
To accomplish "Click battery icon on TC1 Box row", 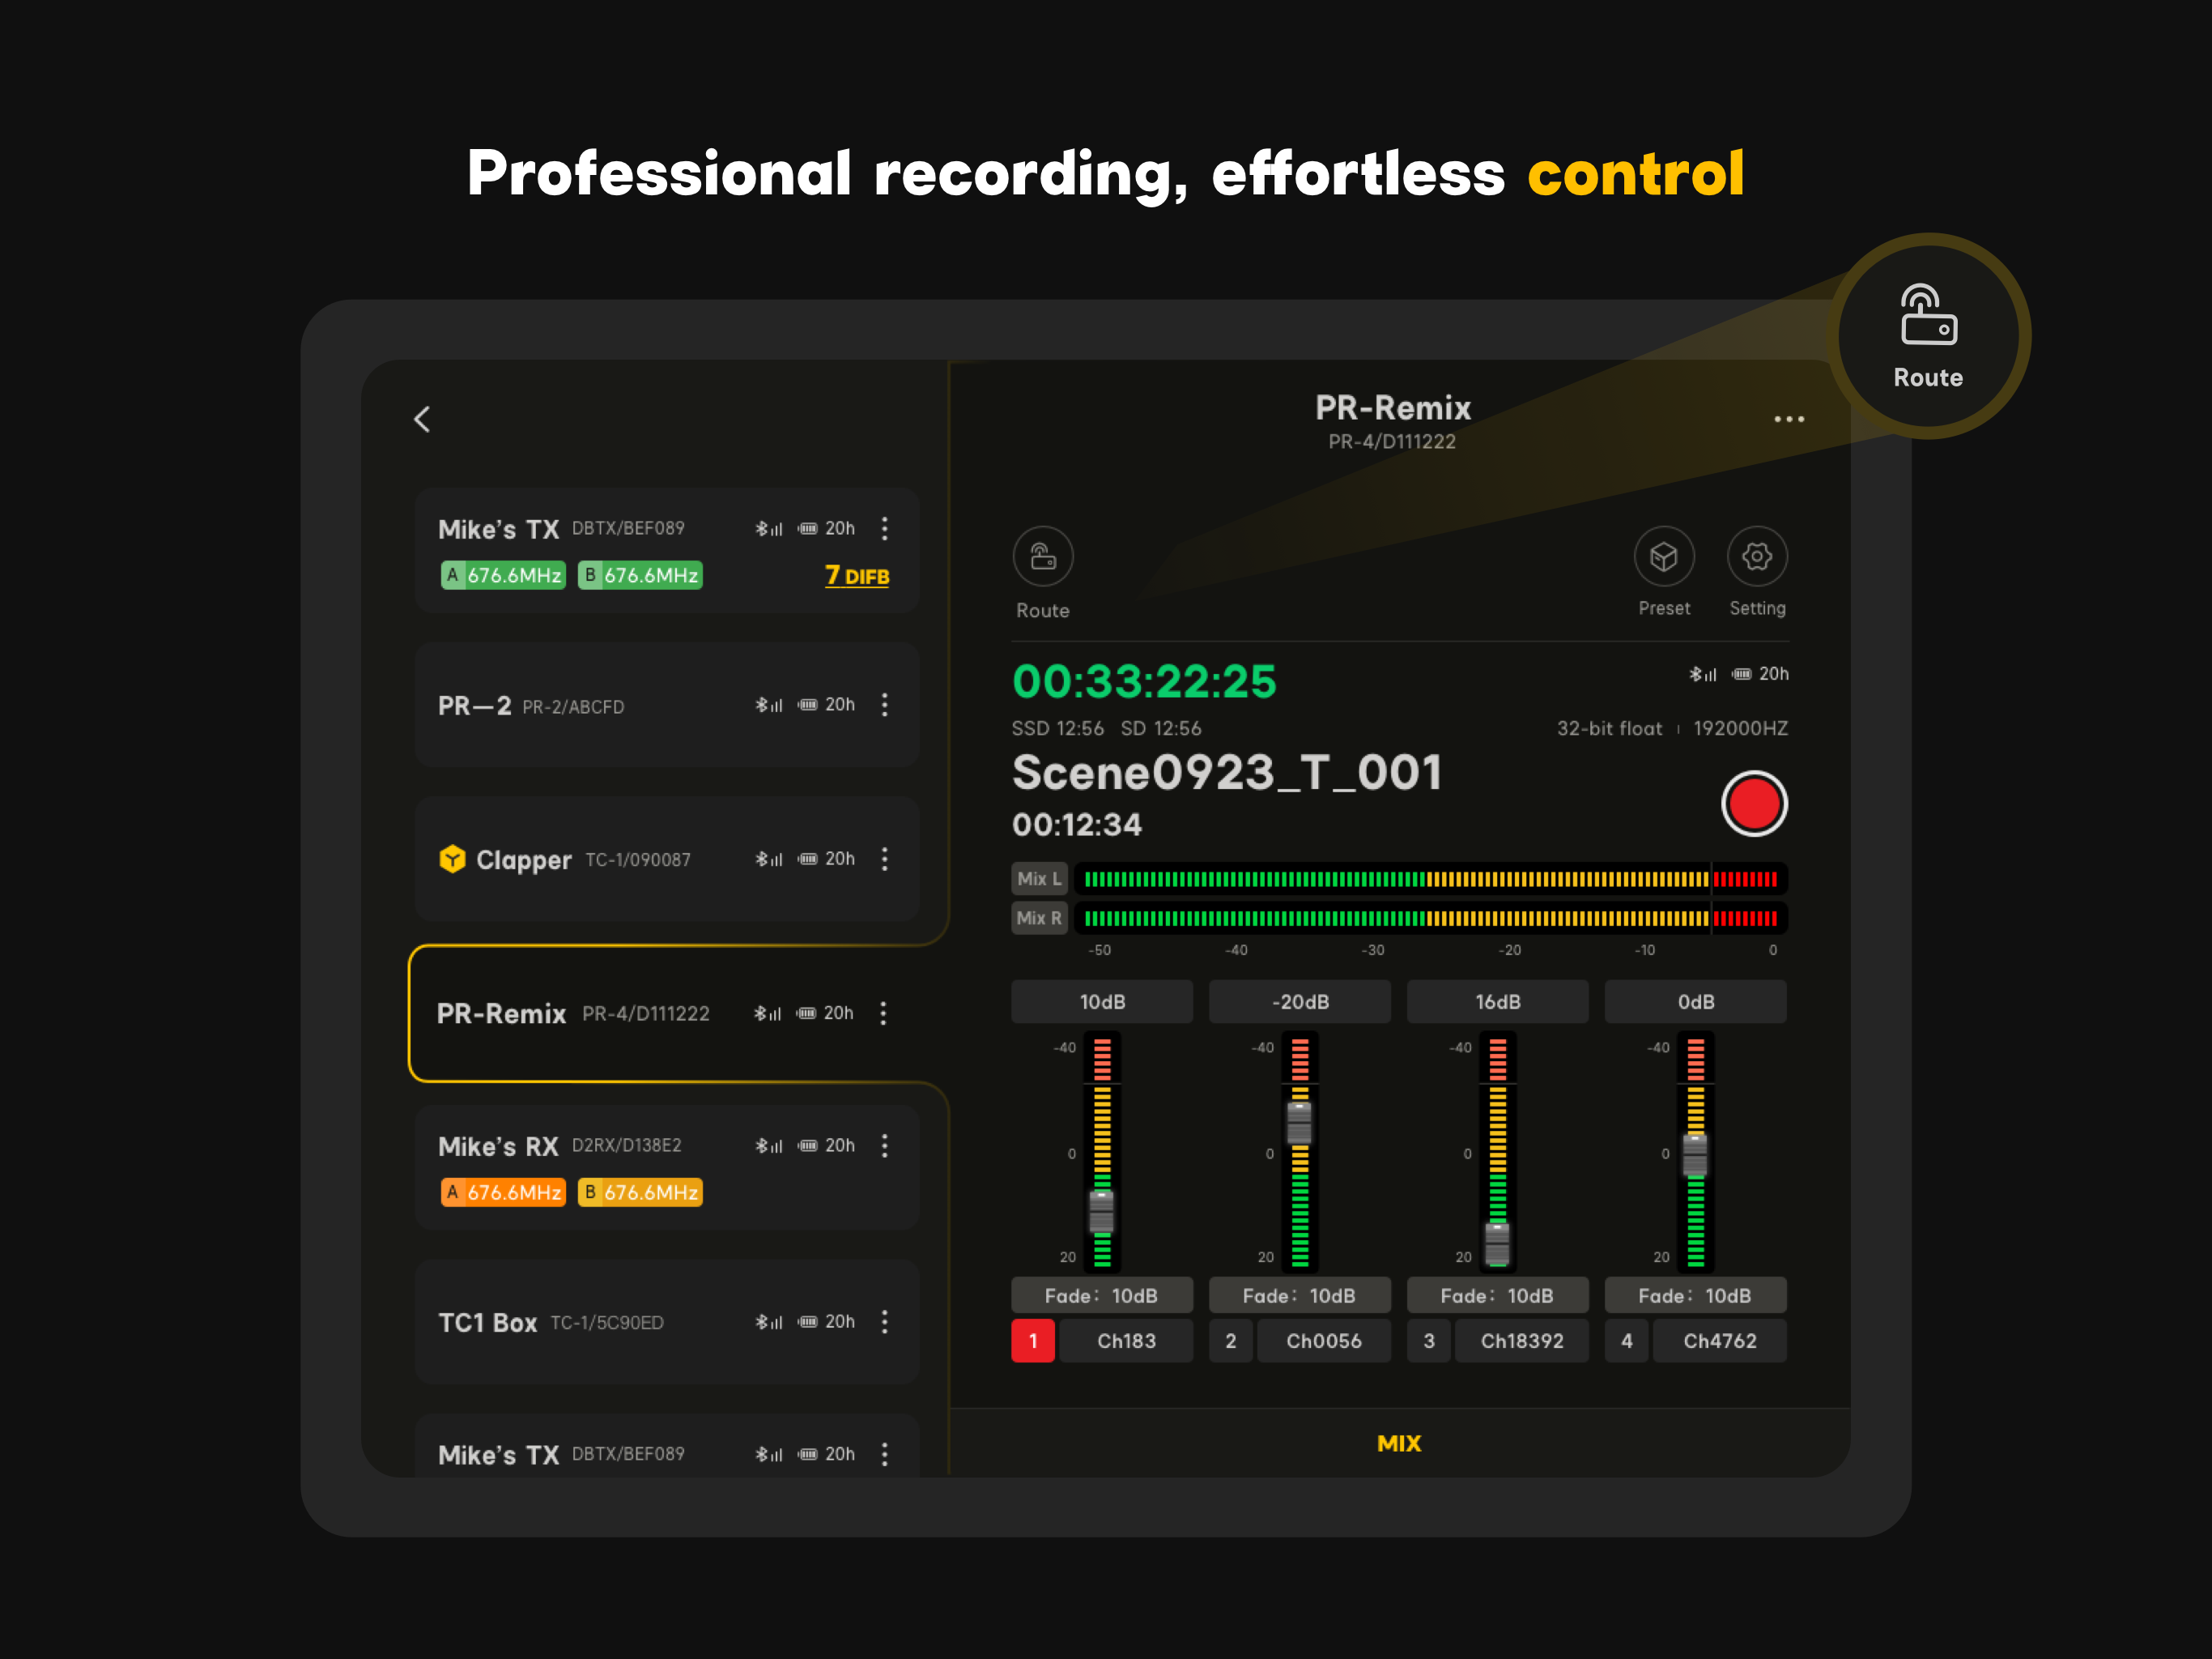I will (x=808, y=1322).
